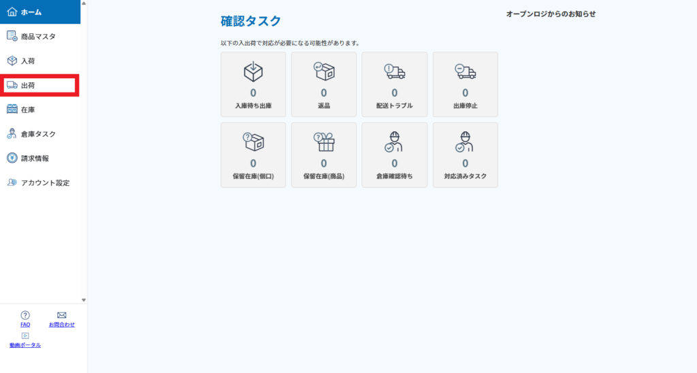Image resolution: width=697 pixels, height=373 pixels.
Task: Open 請求情報 billing in the sidebar
Action: point(39,158)
